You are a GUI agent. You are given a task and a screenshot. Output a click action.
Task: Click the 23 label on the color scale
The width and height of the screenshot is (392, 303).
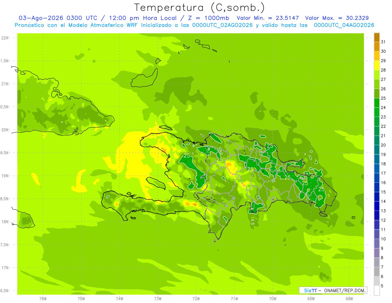click(x=383, y=117)
